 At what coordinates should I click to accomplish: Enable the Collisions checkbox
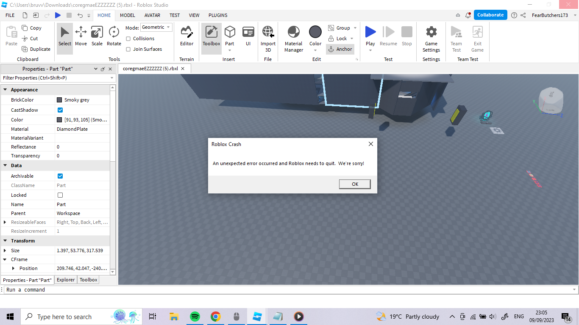128,39
